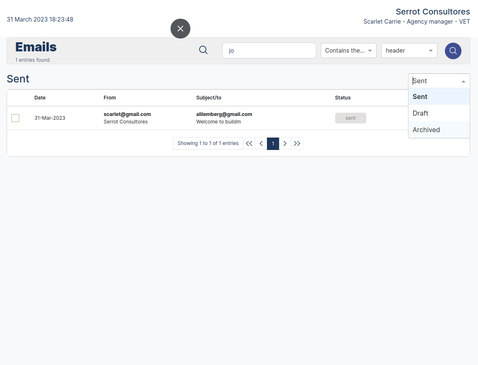
Task: Open search with the magnifying glass icon beside Emails
Action: 203,49
